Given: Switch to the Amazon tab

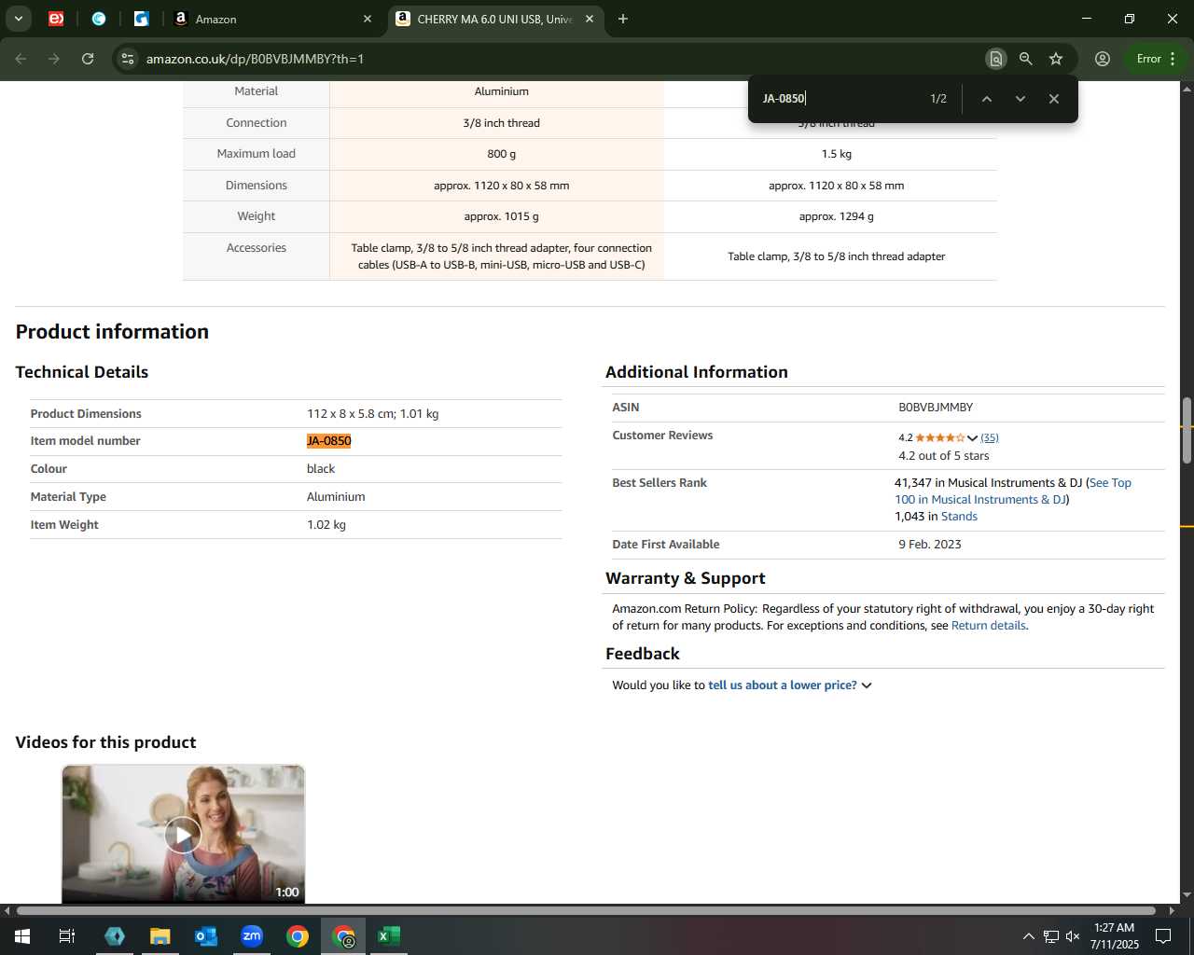Looking at the screenshot, I should click(271, 19).
